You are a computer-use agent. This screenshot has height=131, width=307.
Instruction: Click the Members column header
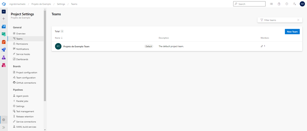[265, 38]
